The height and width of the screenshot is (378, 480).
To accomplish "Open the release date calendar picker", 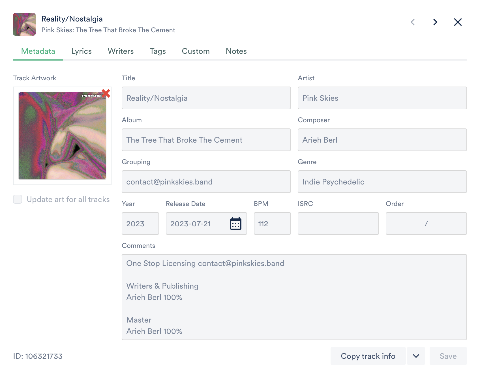I will (x=236, y=224).
